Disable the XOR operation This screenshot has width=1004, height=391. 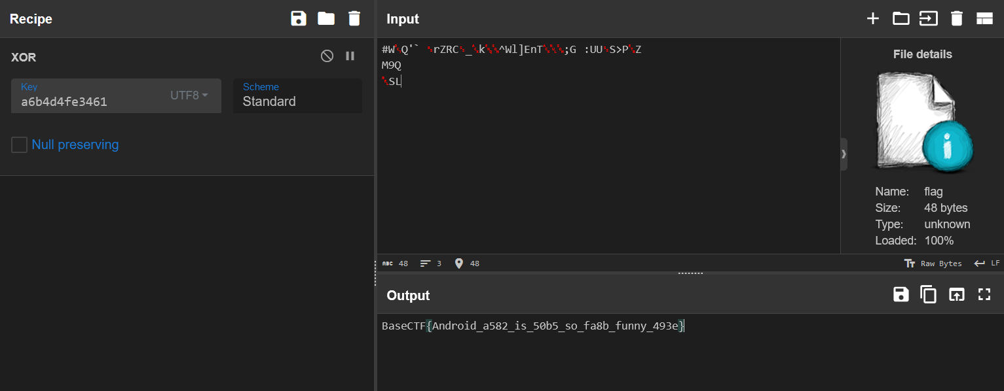[327, 56]
